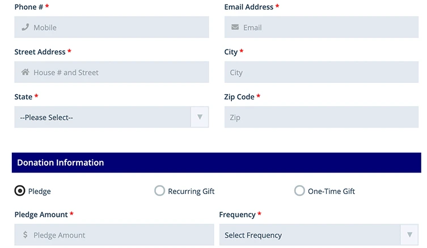Click the Pledge Amount input field
The height and width of the screenshot is (248, 427).
pos(119,235)
